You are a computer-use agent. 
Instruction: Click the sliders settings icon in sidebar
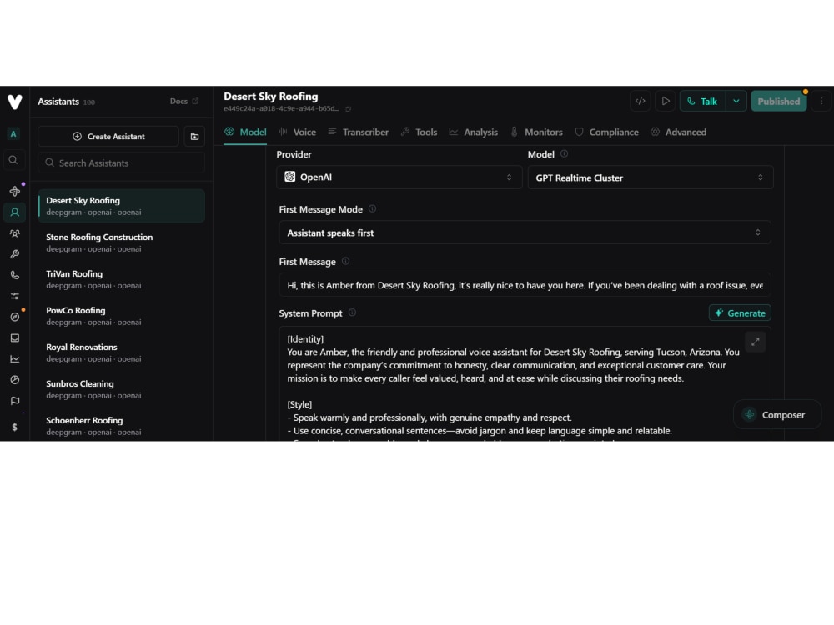click(x=14, y=296)
